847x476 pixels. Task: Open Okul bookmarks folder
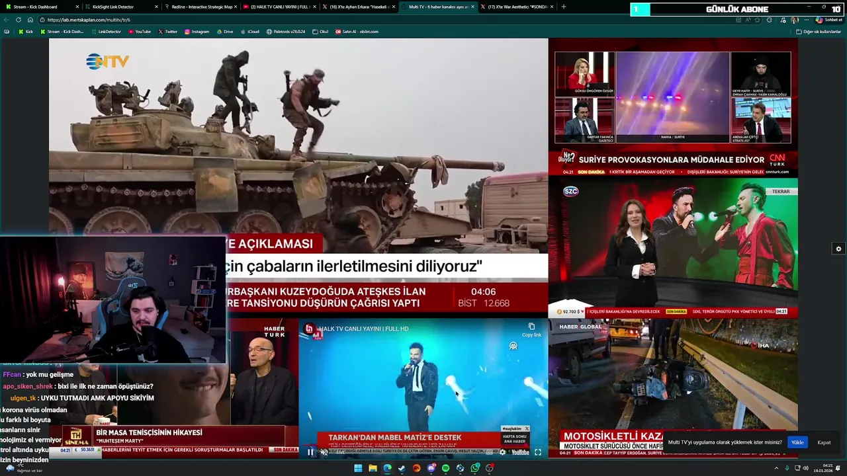coord(320,32)
